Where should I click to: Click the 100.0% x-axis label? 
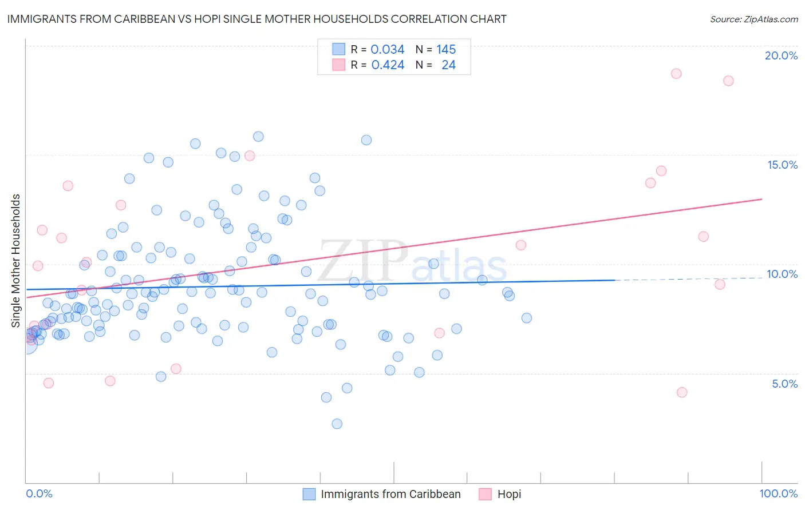click(778, 493)
